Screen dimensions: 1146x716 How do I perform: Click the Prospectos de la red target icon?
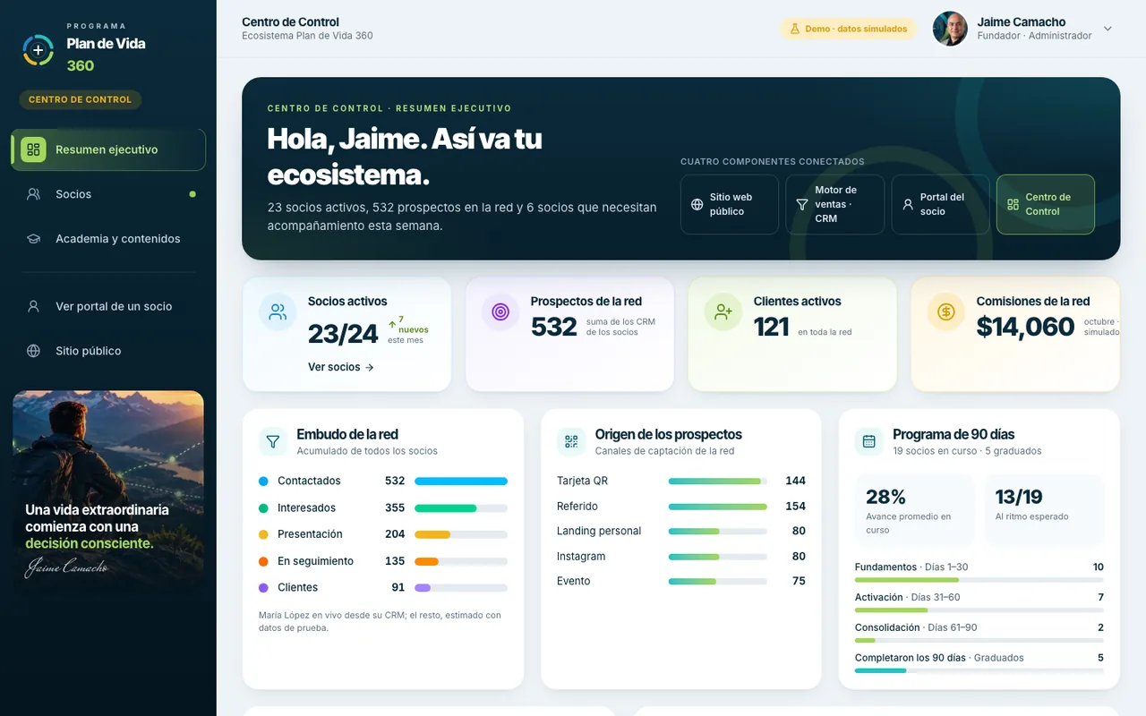click(500, 312)
